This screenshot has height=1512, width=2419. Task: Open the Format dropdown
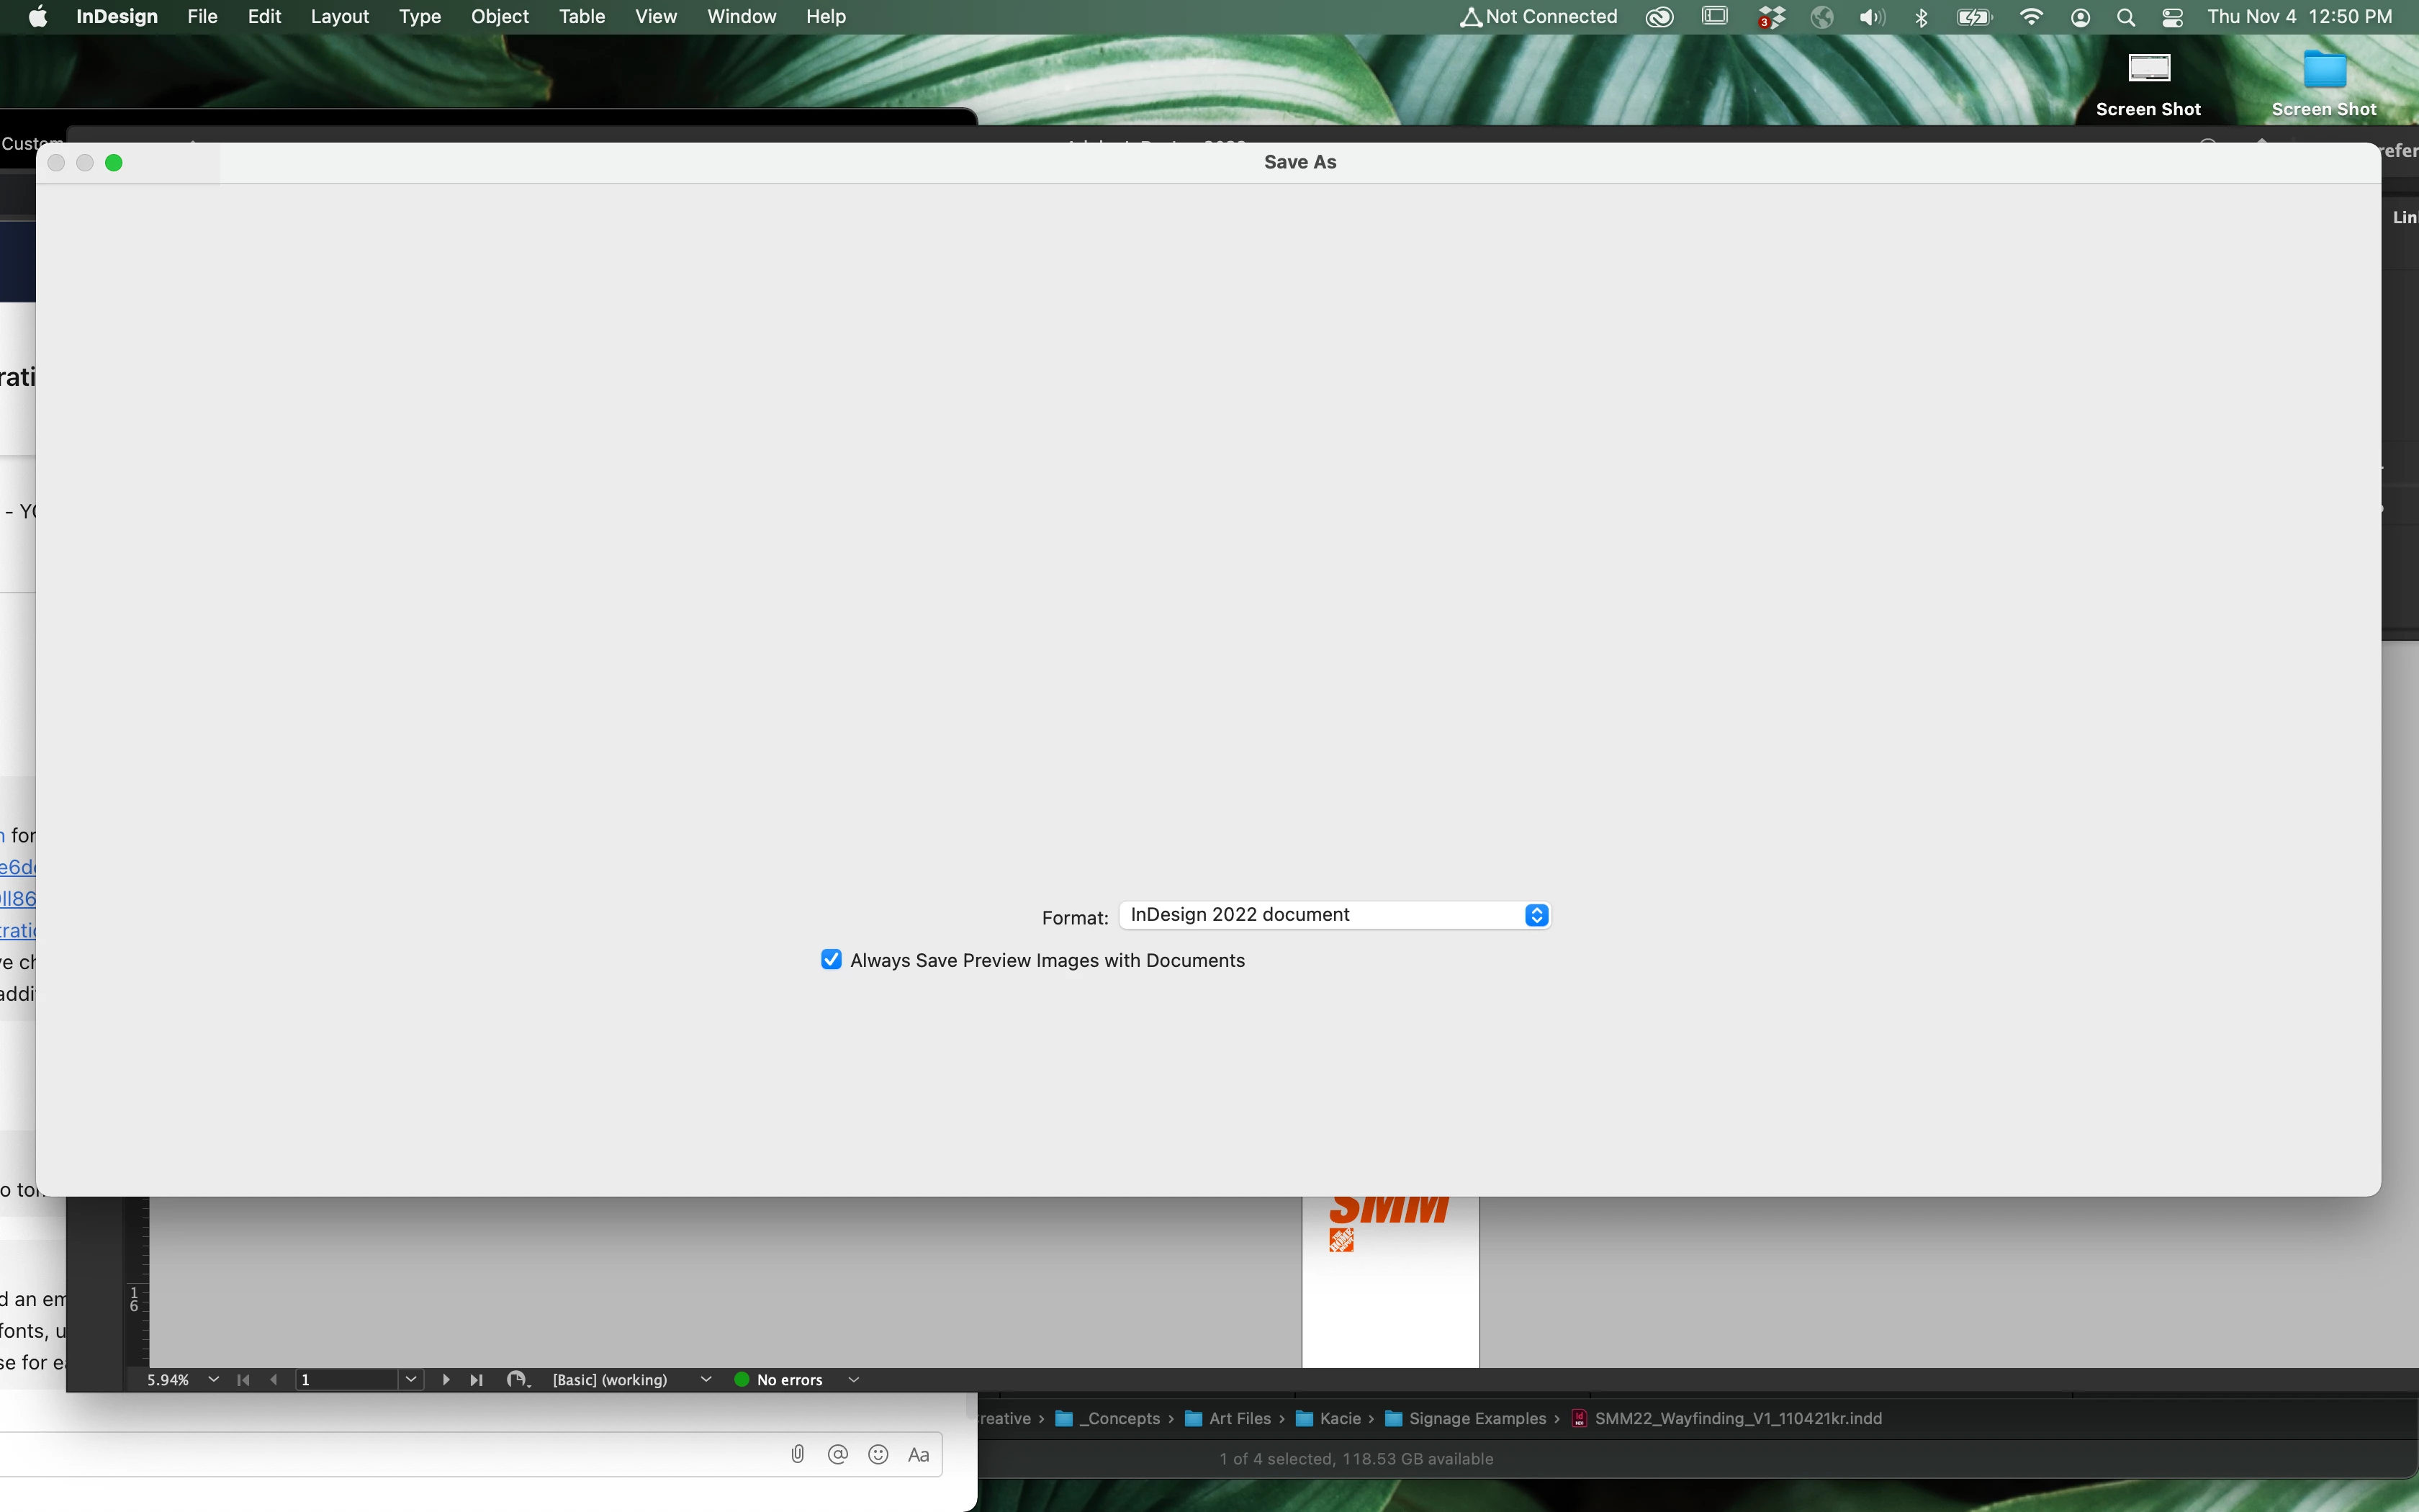click(x=1335, y=915)
